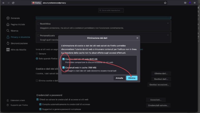Click the Cerca nelle impostazioni search field
This screenshot has height=113, width=200.
pos(111,10)
